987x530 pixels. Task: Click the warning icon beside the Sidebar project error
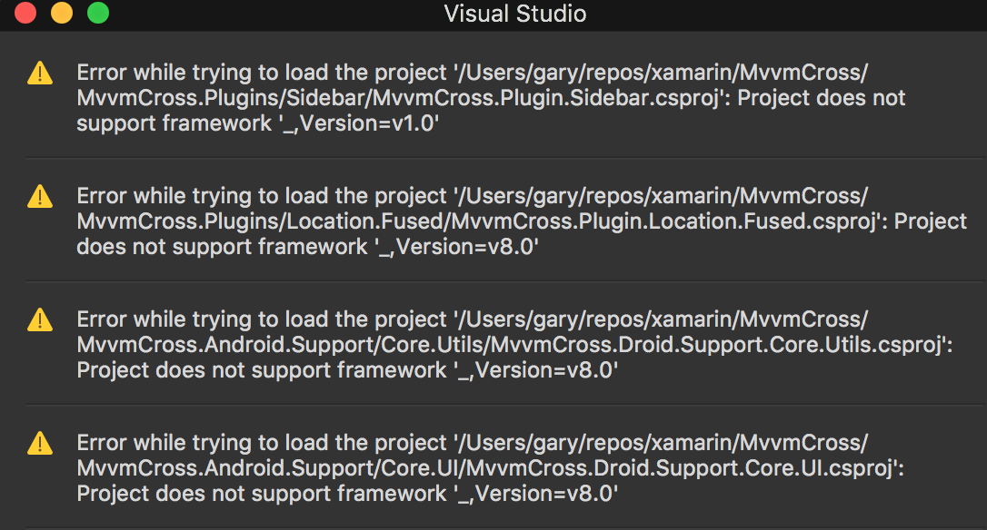[x=39, y=74]
